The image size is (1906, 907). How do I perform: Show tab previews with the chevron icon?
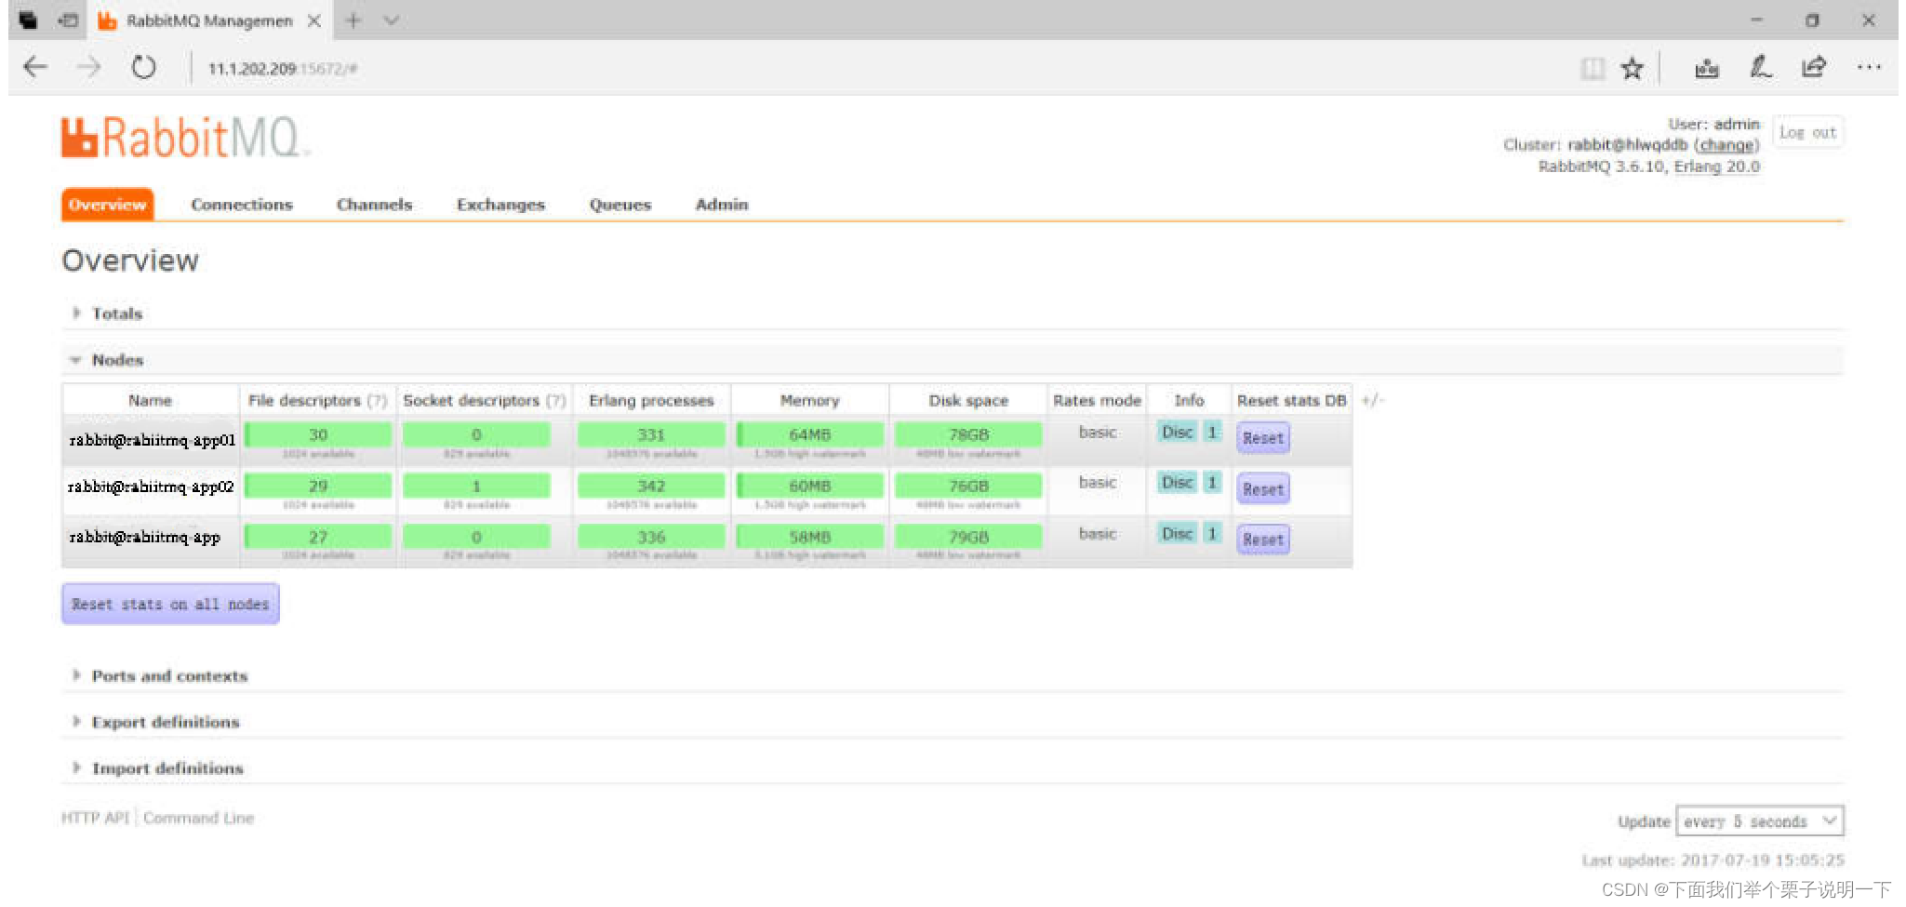coord(392,20)
